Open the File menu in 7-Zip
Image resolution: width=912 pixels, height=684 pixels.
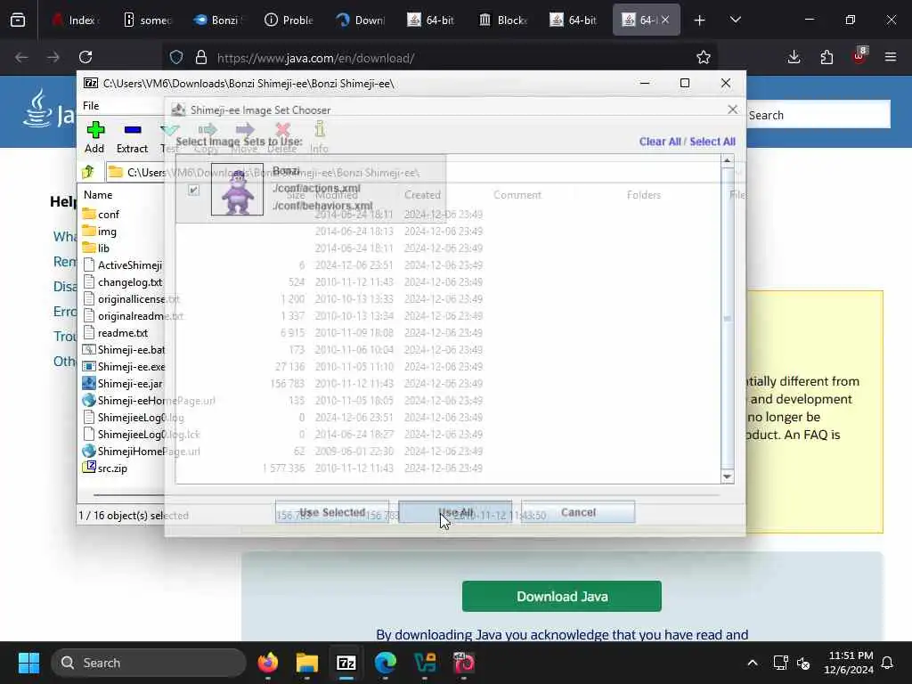[x=91, y=105]
